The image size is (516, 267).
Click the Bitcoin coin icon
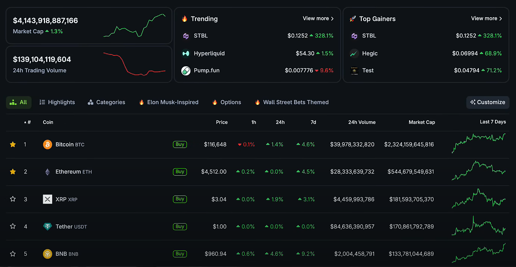pos(47,145)
